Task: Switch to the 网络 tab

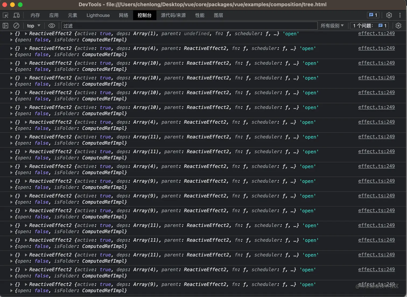Action: (124, 15)
